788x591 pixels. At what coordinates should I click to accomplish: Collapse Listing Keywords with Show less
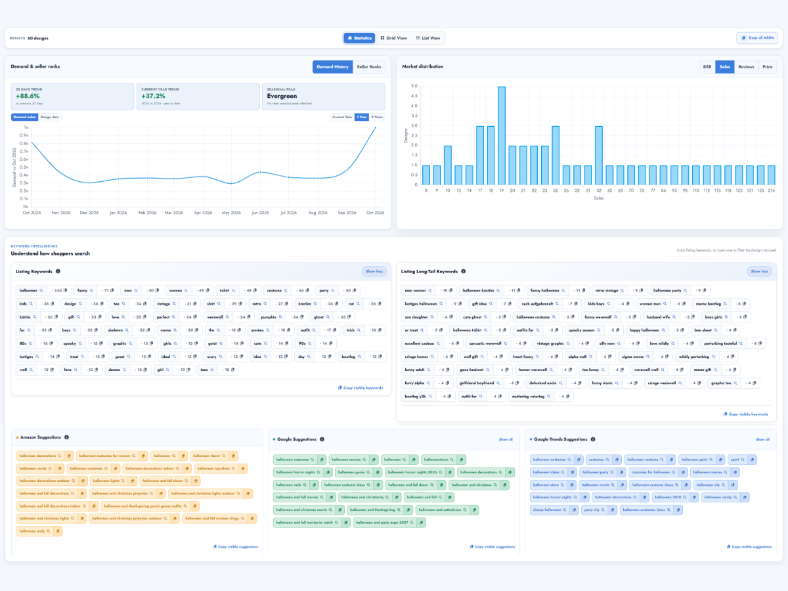click(374, 271)
